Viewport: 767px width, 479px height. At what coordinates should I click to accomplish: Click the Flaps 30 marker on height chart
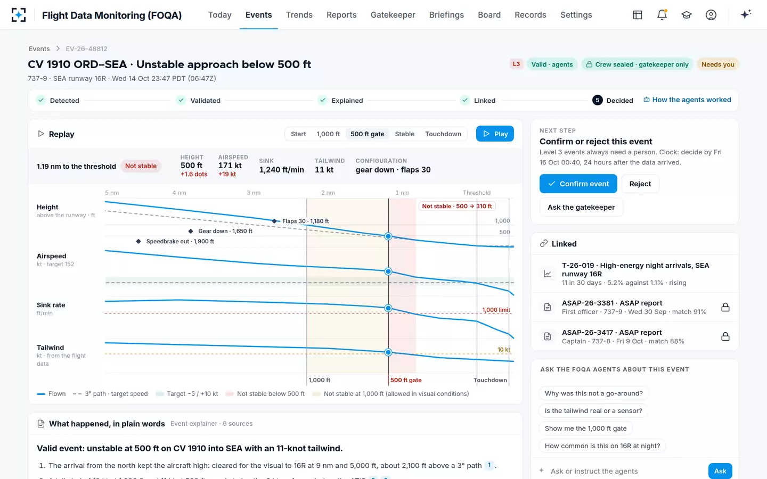(275, 221)
